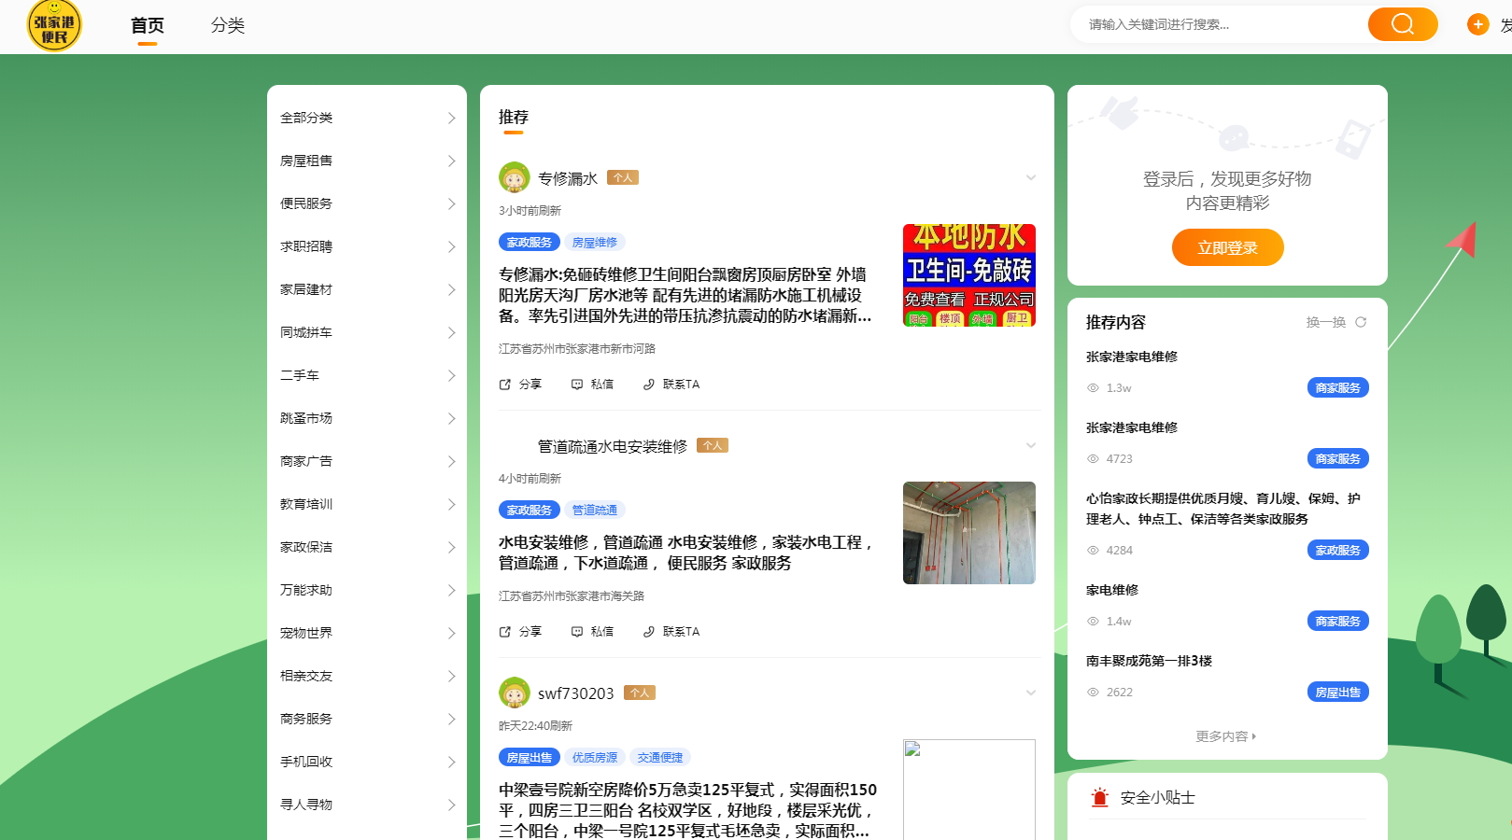Open 二手车 category from sidebar

point(300,375)
